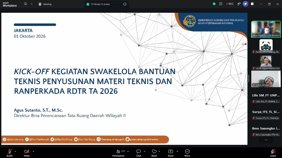Open the React heart menu
This screenshot has height=158, width=282.
pyautogui.click(x=154, y=153)
